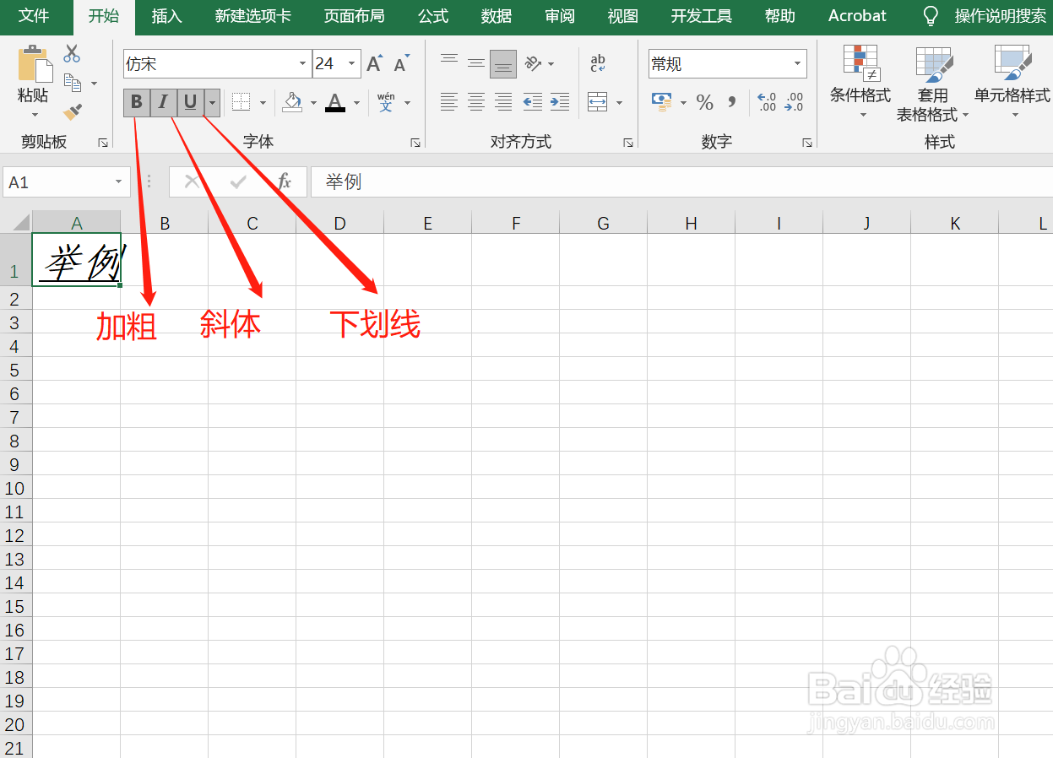Open Format as Table (套用表格格式)

click(x=933, y=83)
